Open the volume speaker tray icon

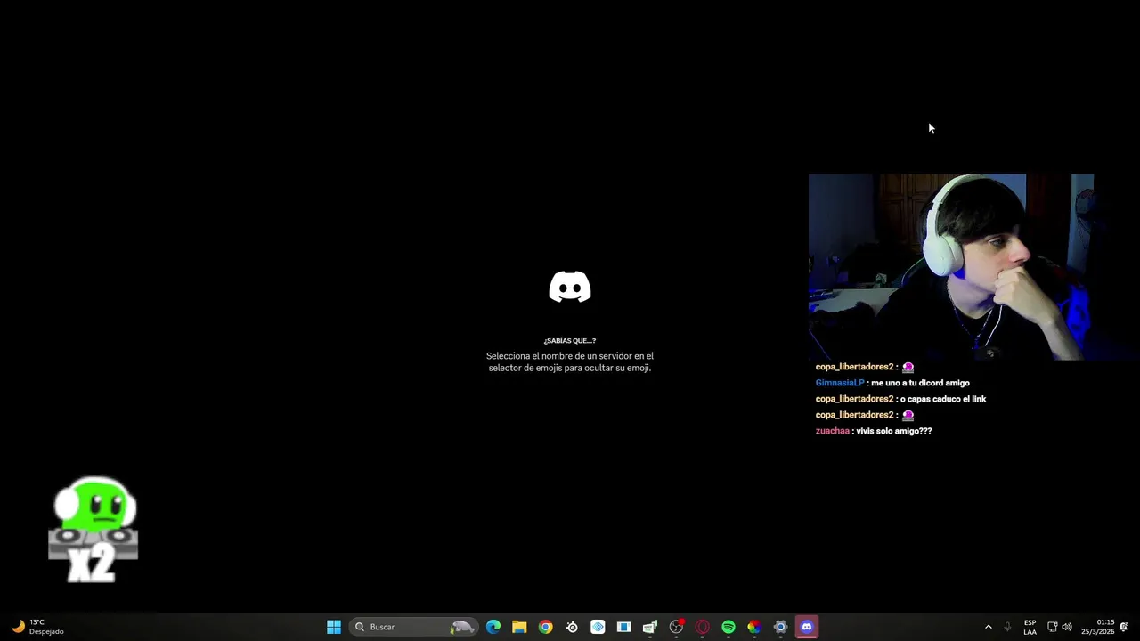point(1067,627)
